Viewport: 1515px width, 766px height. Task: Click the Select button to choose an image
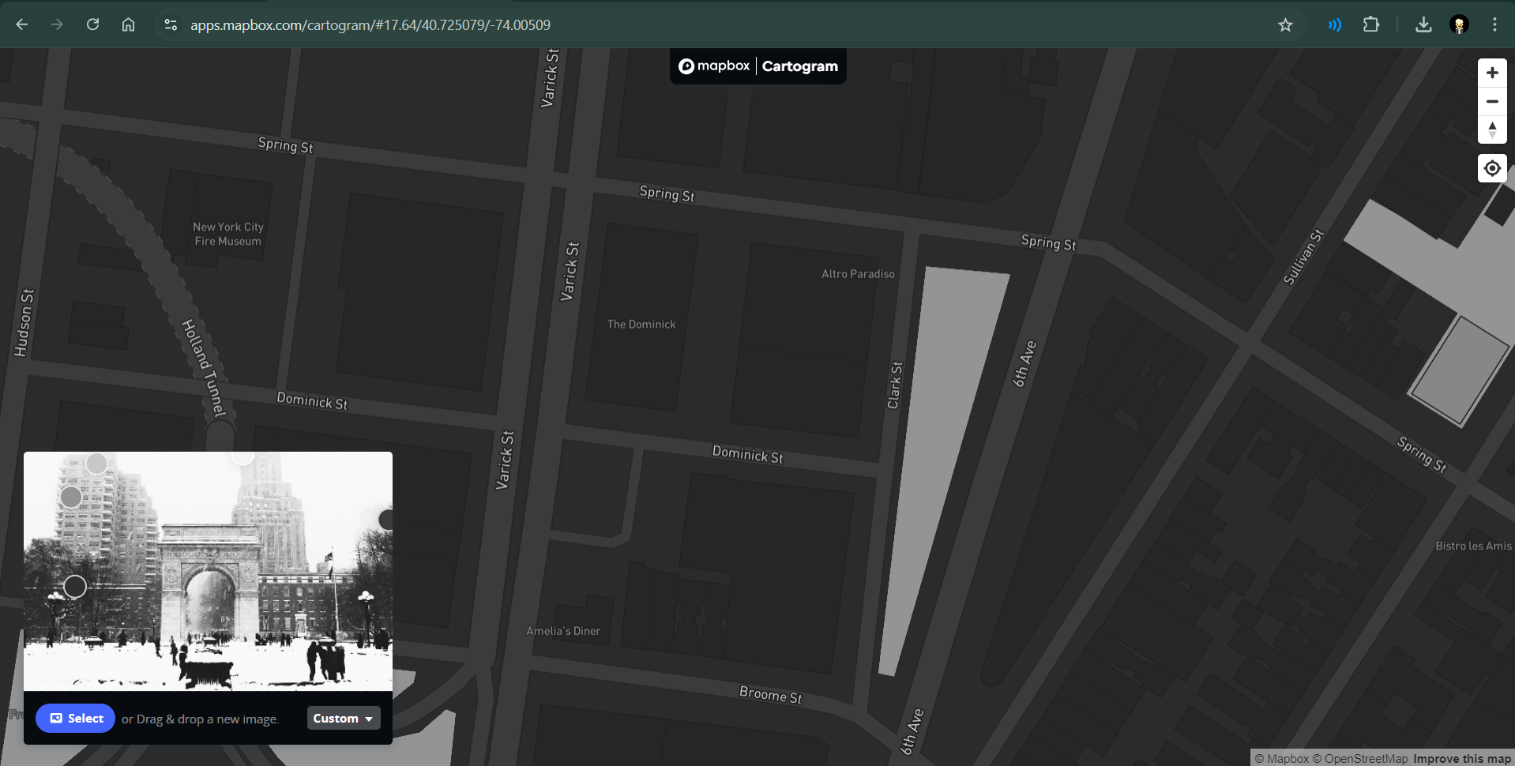pyautogui.click(x=75, y=718)
